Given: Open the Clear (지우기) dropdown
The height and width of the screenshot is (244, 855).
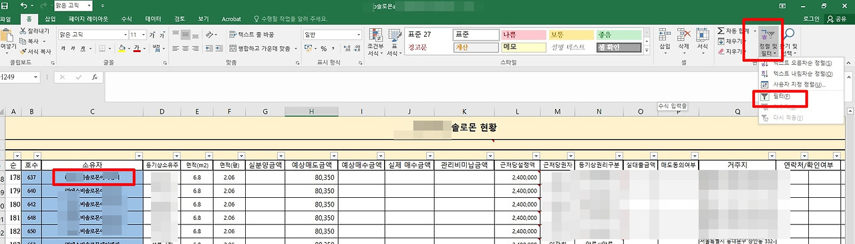Looking at the screenshot, I should point(731,51).
